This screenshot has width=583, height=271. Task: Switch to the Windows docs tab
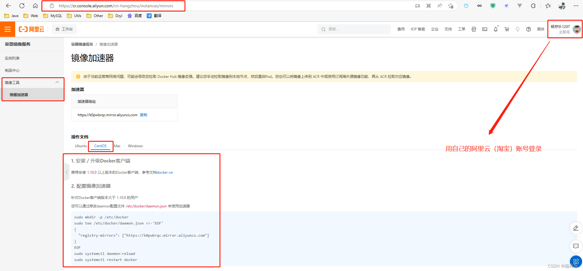[x=135, y=146]
